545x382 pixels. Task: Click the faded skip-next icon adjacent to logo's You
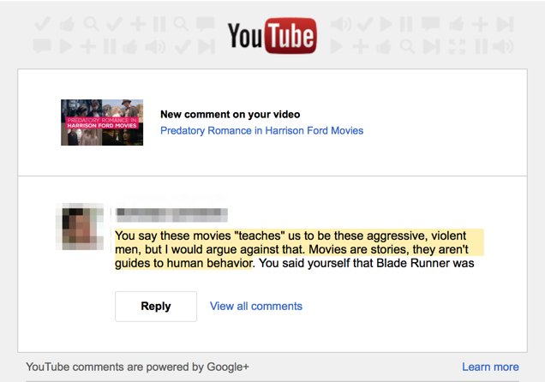(207, 47)
